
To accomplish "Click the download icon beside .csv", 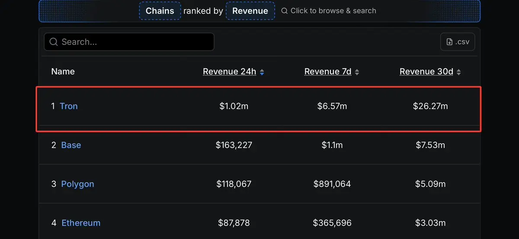I will tap(450, 42).
